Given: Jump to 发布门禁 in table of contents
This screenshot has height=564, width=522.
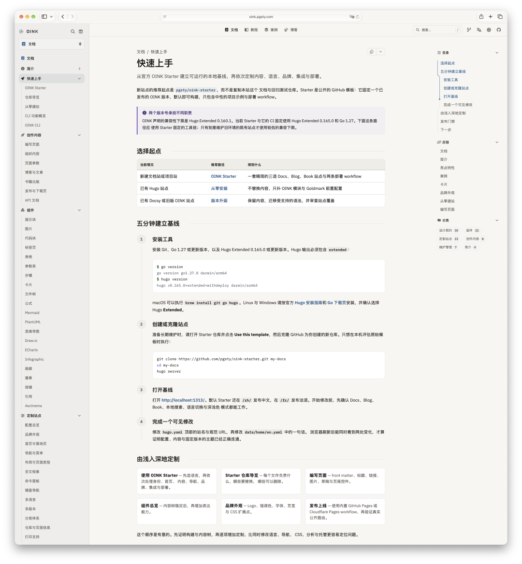Looking at the screenshot, I should [x=448, y=122].
